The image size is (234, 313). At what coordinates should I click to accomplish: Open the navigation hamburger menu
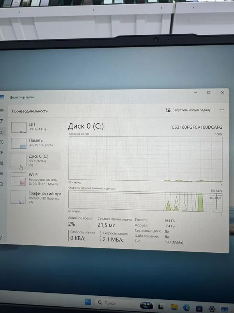coord(2,110)
